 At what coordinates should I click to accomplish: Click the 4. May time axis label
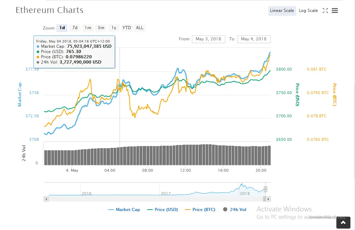click(72, 170)
